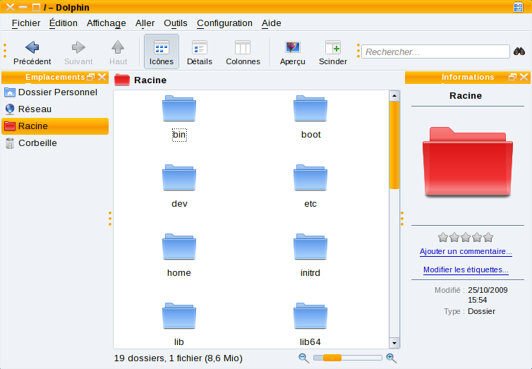This screenshot has width=532, height=369.
Task: Click the red folder icon in location bar
Action: pyautogui.click(x=122, y=80)
